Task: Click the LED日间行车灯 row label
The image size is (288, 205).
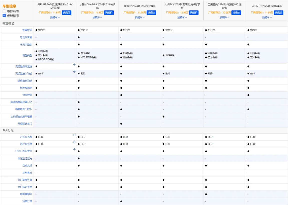Action: [x=24, y=151]
